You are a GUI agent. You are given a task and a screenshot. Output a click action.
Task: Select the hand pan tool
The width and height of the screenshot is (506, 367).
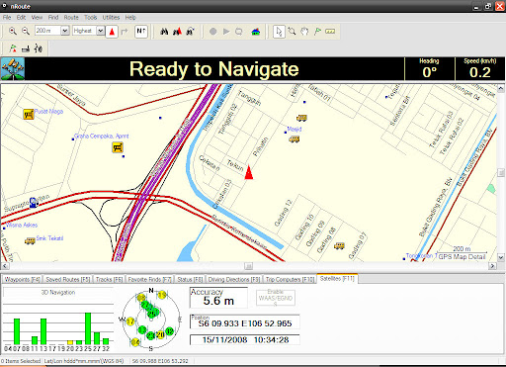coord(304,32)
